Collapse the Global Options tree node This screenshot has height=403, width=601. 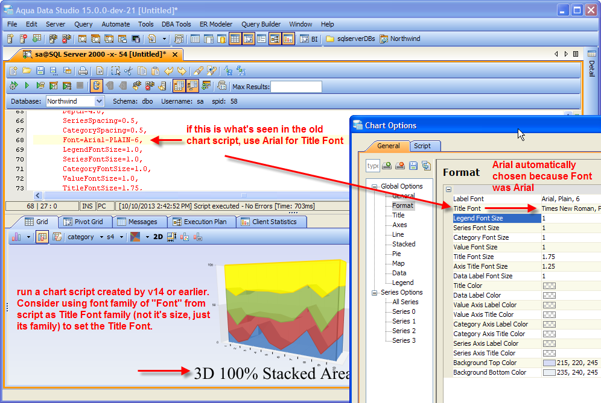click(x=375, y=186)
